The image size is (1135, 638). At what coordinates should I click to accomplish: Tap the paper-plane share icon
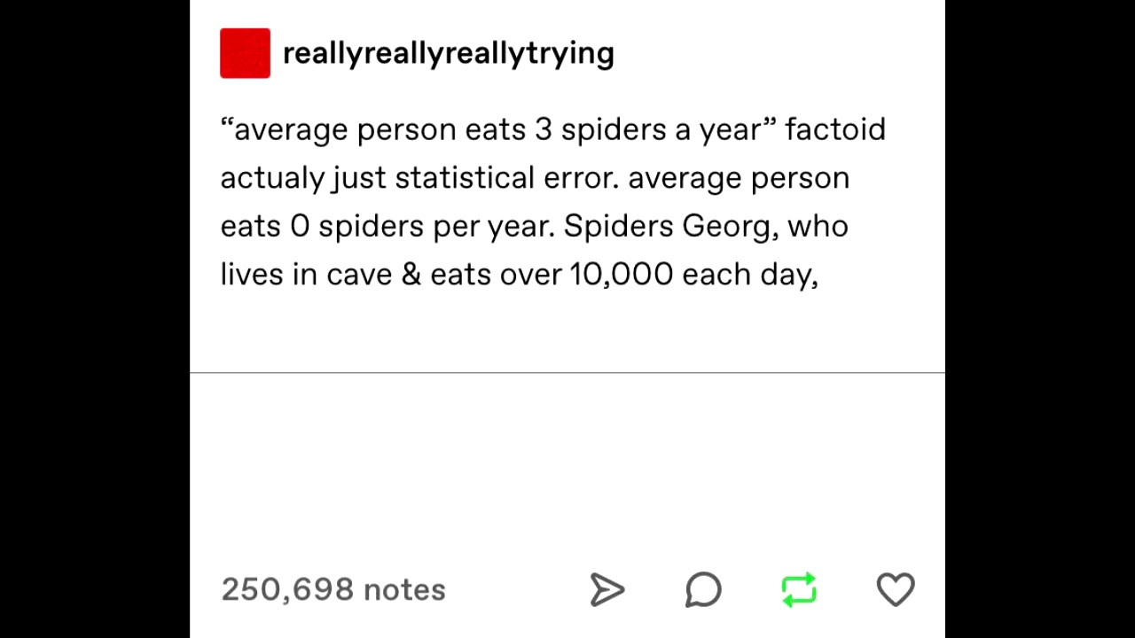click(x=607, y=590)
